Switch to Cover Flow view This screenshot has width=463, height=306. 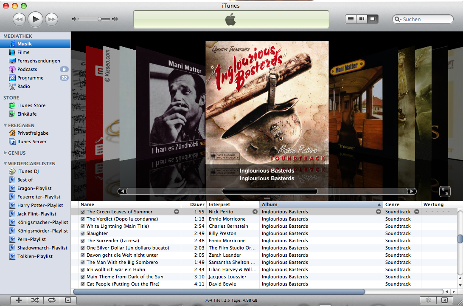pos(373,19)
